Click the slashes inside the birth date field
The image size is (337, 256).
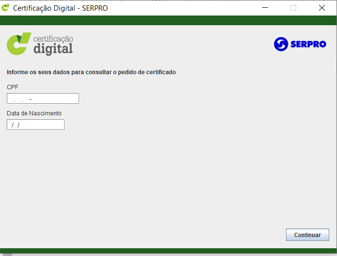16,125
